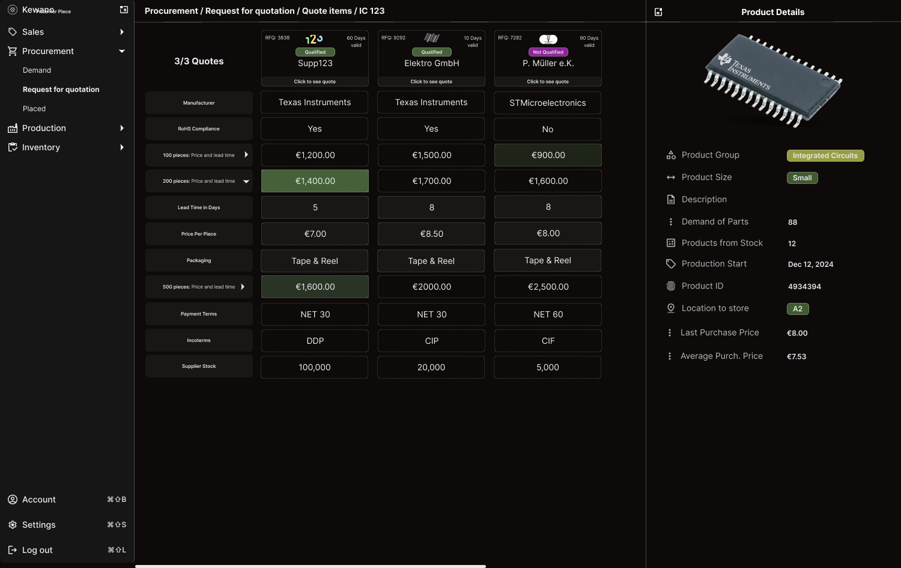Click the Product Group shapes icon
Viewport: 901px width, 568px height.
[671, 155]
